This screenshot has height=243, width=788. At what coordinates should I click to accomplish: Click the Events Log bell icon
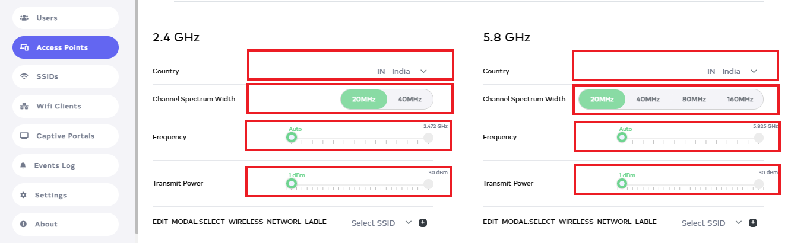23,165
